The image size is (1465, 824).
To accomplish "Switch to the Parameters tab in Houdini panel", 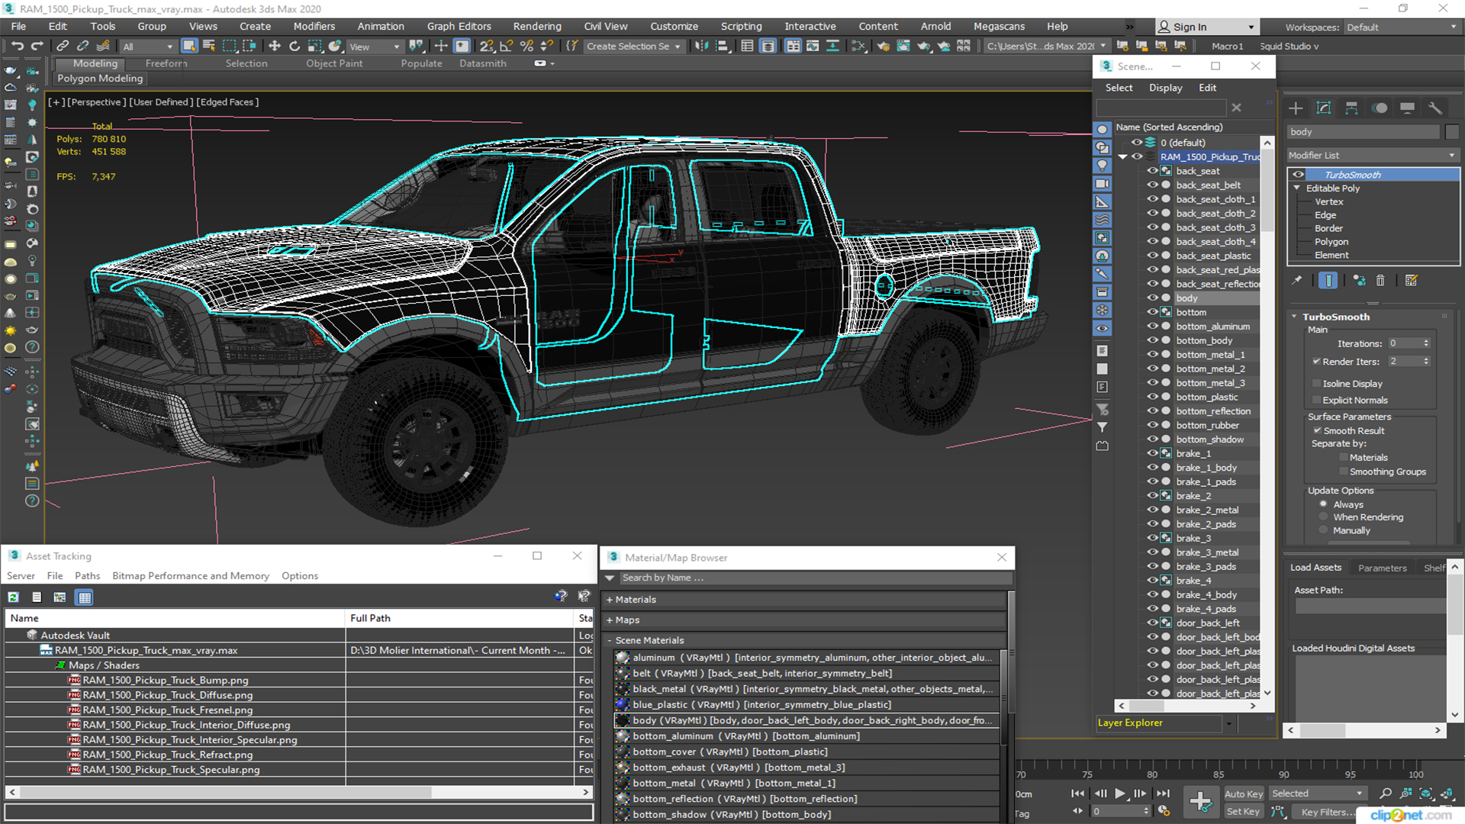I will pos(1382,568).
